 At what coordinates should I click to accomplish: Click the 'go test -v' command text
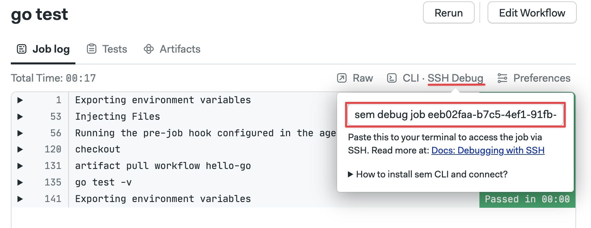(103, 182)
